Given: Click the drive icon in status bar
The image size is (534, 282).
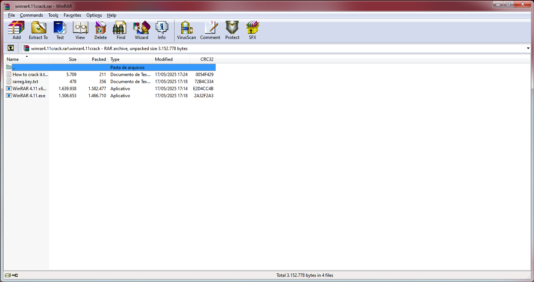Looking at the screenshot, I should pos(7,275).
